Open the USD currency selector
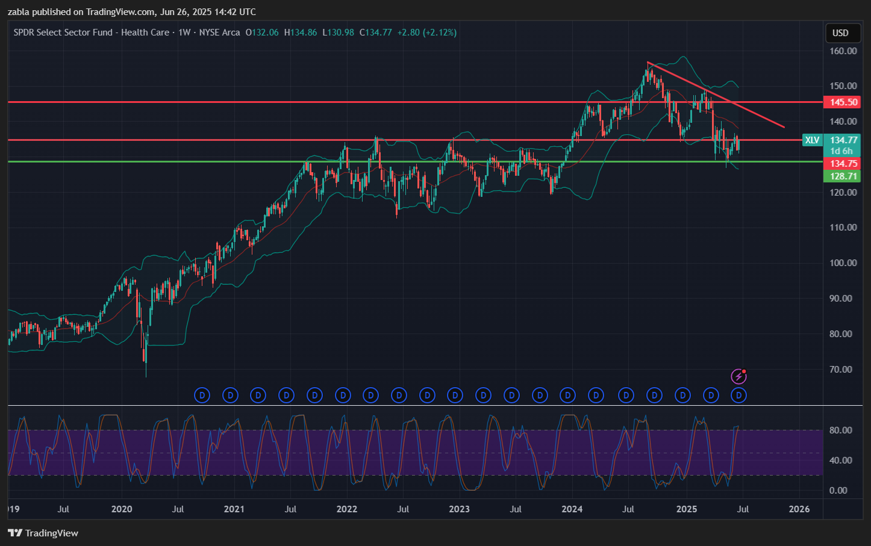 [x=840, y=33]
